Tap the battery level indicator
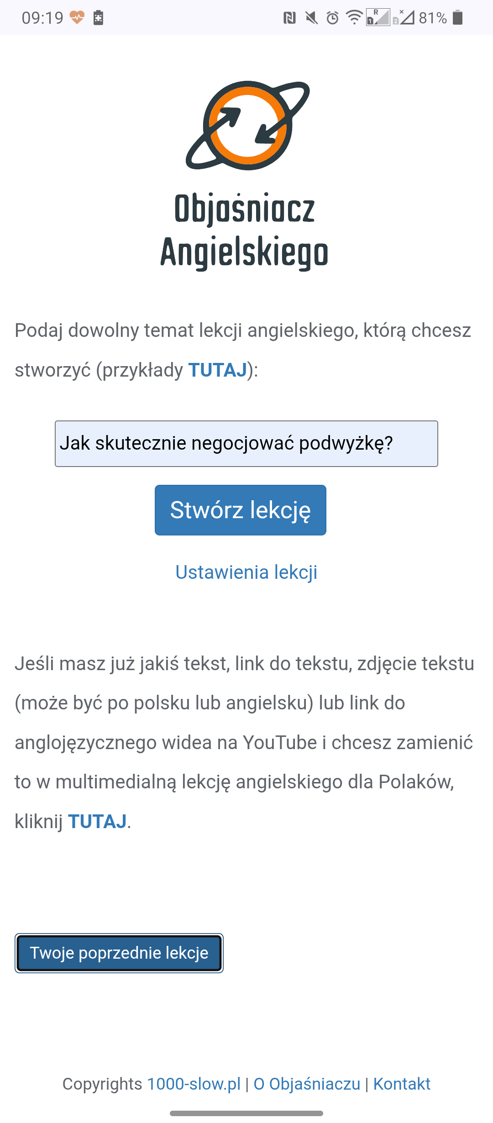493x1123 pixels. tap(458, 17)
